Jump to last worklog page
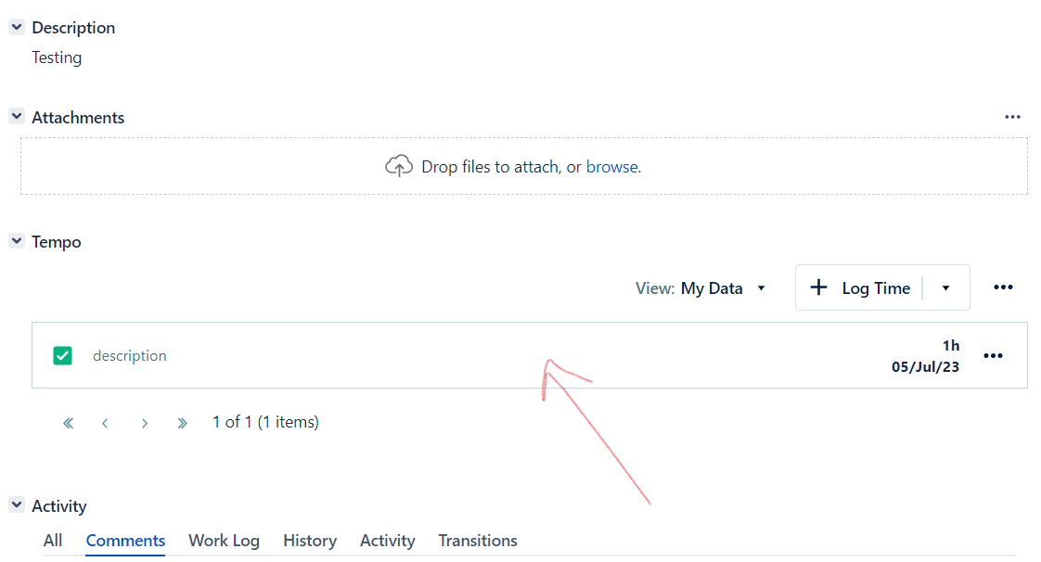Image resolution: width=1041 pixels, height=562 pixels. [182, 423]
